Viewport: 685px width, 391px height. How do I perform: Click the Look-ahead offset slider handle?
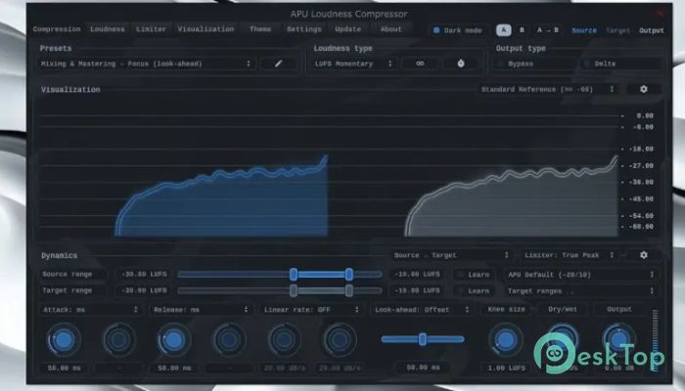422,338
